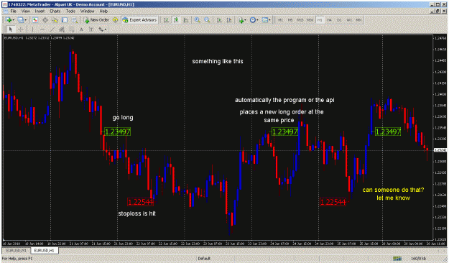Zoom in the chart
Screen dimensions: 449x263
tap(198, 20)
